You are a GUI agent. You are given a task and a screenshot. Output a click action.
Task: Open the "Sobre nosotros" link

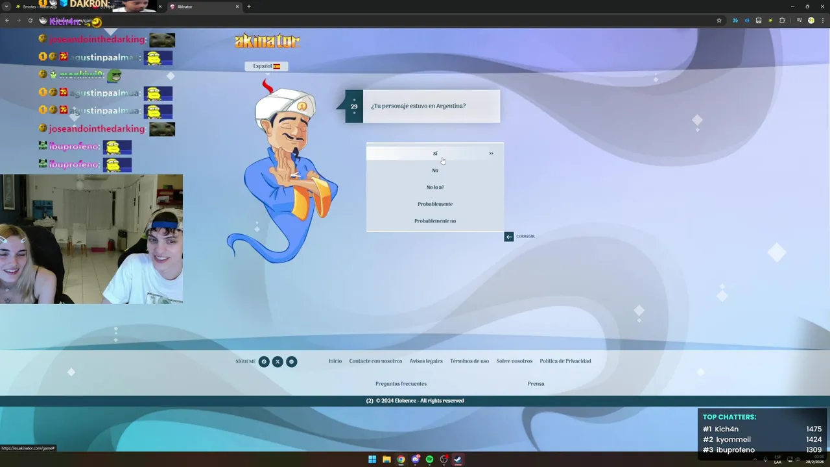[514, 361]
